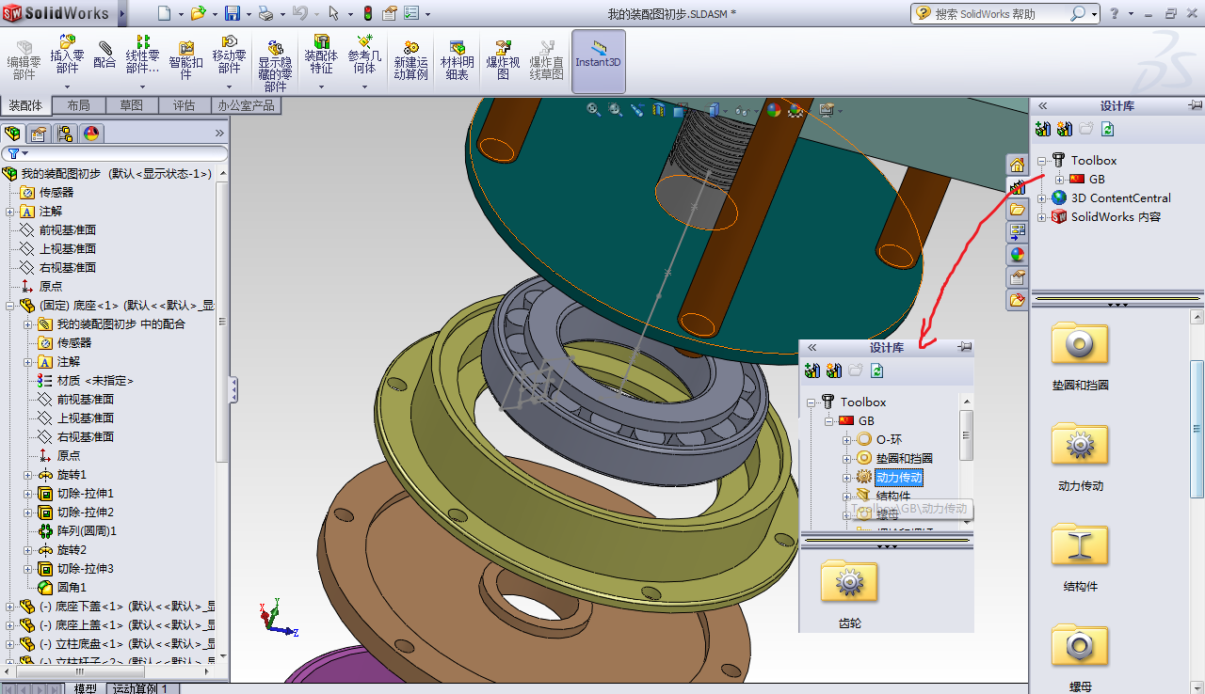
Task: Switch to the 装配体 tab
Action: 25,105
